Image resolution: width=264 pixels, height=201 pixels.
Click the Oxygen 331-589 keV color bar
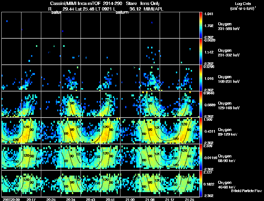click(201, 25)
